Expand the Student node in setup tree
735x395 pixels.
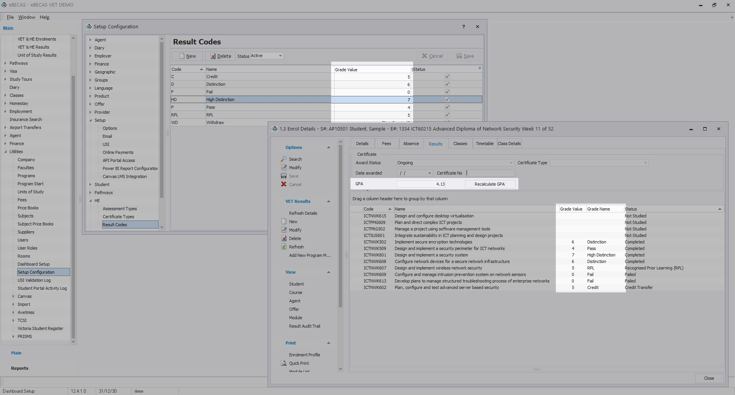point(91,184)
